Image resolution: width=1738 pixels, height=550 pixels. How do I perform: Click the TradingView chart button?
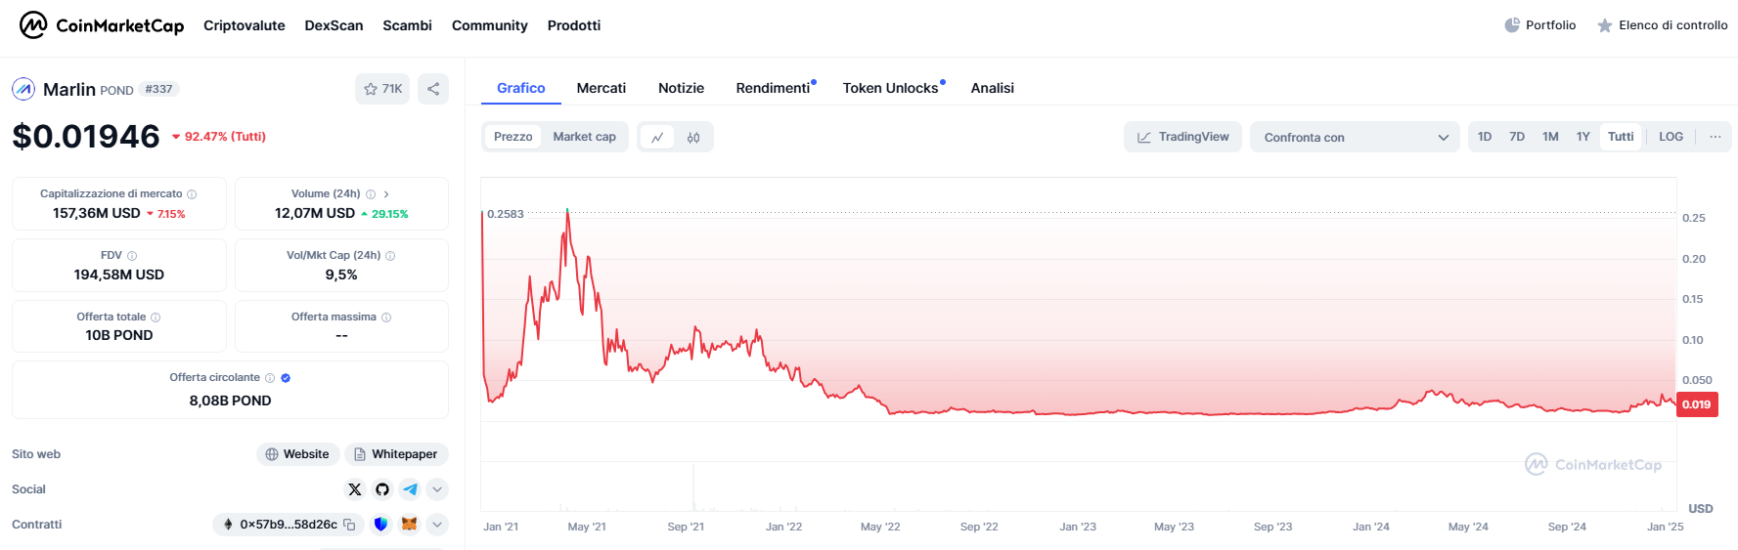point(1182,137)
